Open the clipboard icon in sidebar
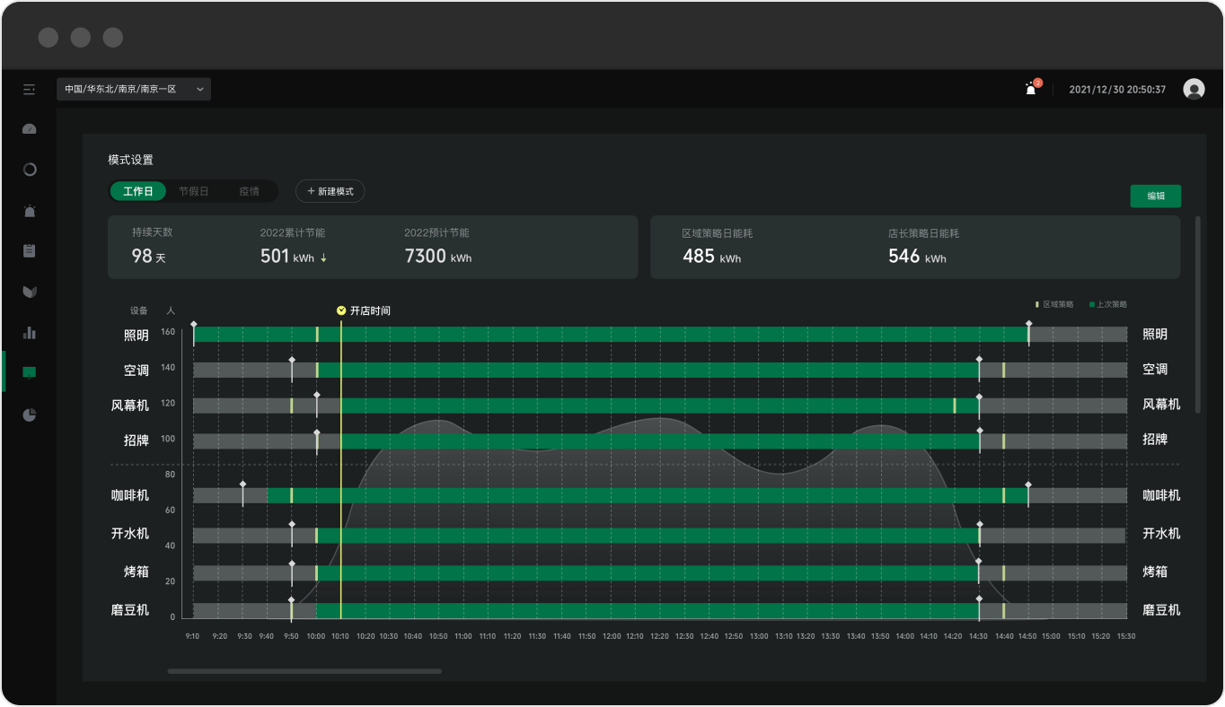Viewport: 1225px width, 707px height. click(30, 251)
